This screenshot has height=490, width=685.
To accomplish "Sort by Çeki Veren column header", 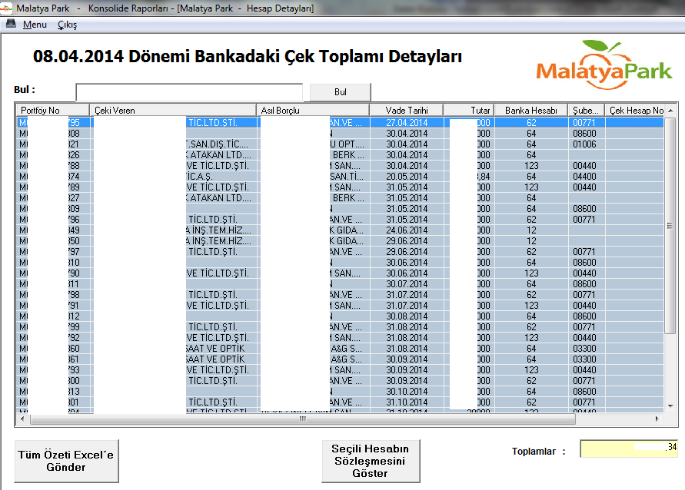I will [x=172, y=110].
